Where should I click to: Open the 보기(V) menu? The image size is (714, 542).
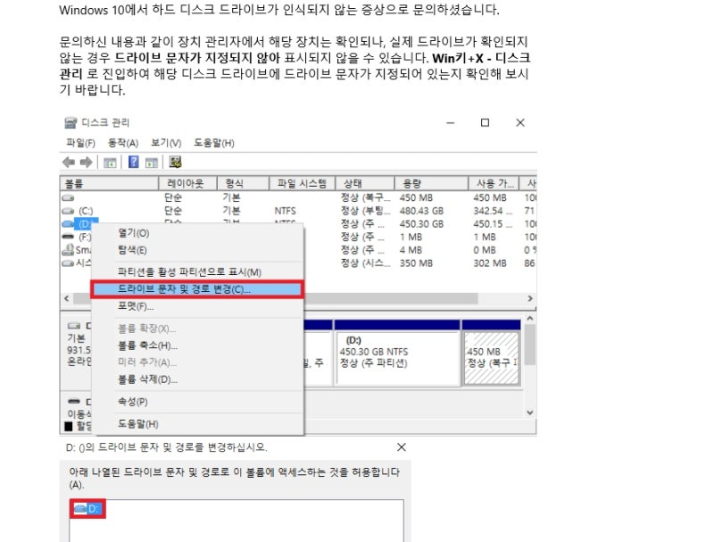click(166, 143)
